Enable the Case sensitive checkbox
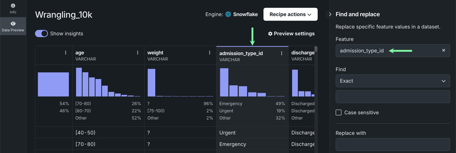Image resolution: width=456 pixels, height=153 pixels. 339,112
